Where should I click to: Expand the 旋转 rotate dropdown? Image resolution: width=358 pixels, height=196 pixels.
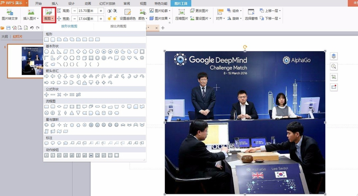click(x=236, y=19)
